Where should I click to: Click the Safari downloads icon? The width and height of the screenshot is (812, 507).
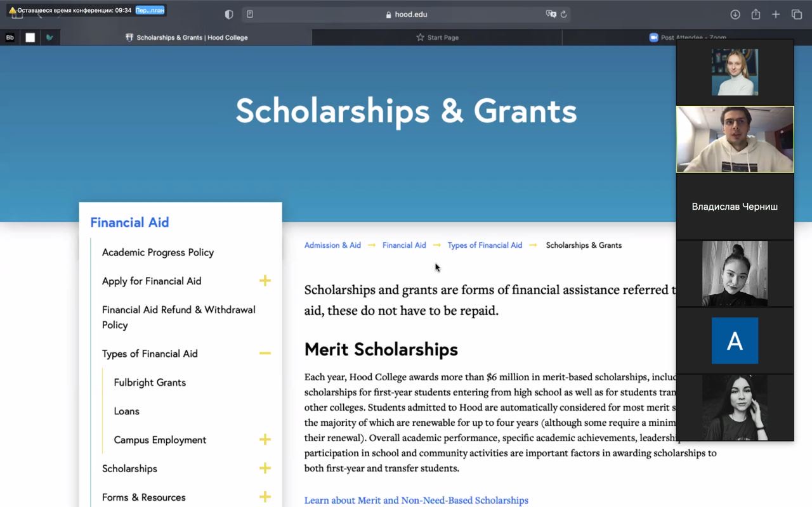point(735,15)
